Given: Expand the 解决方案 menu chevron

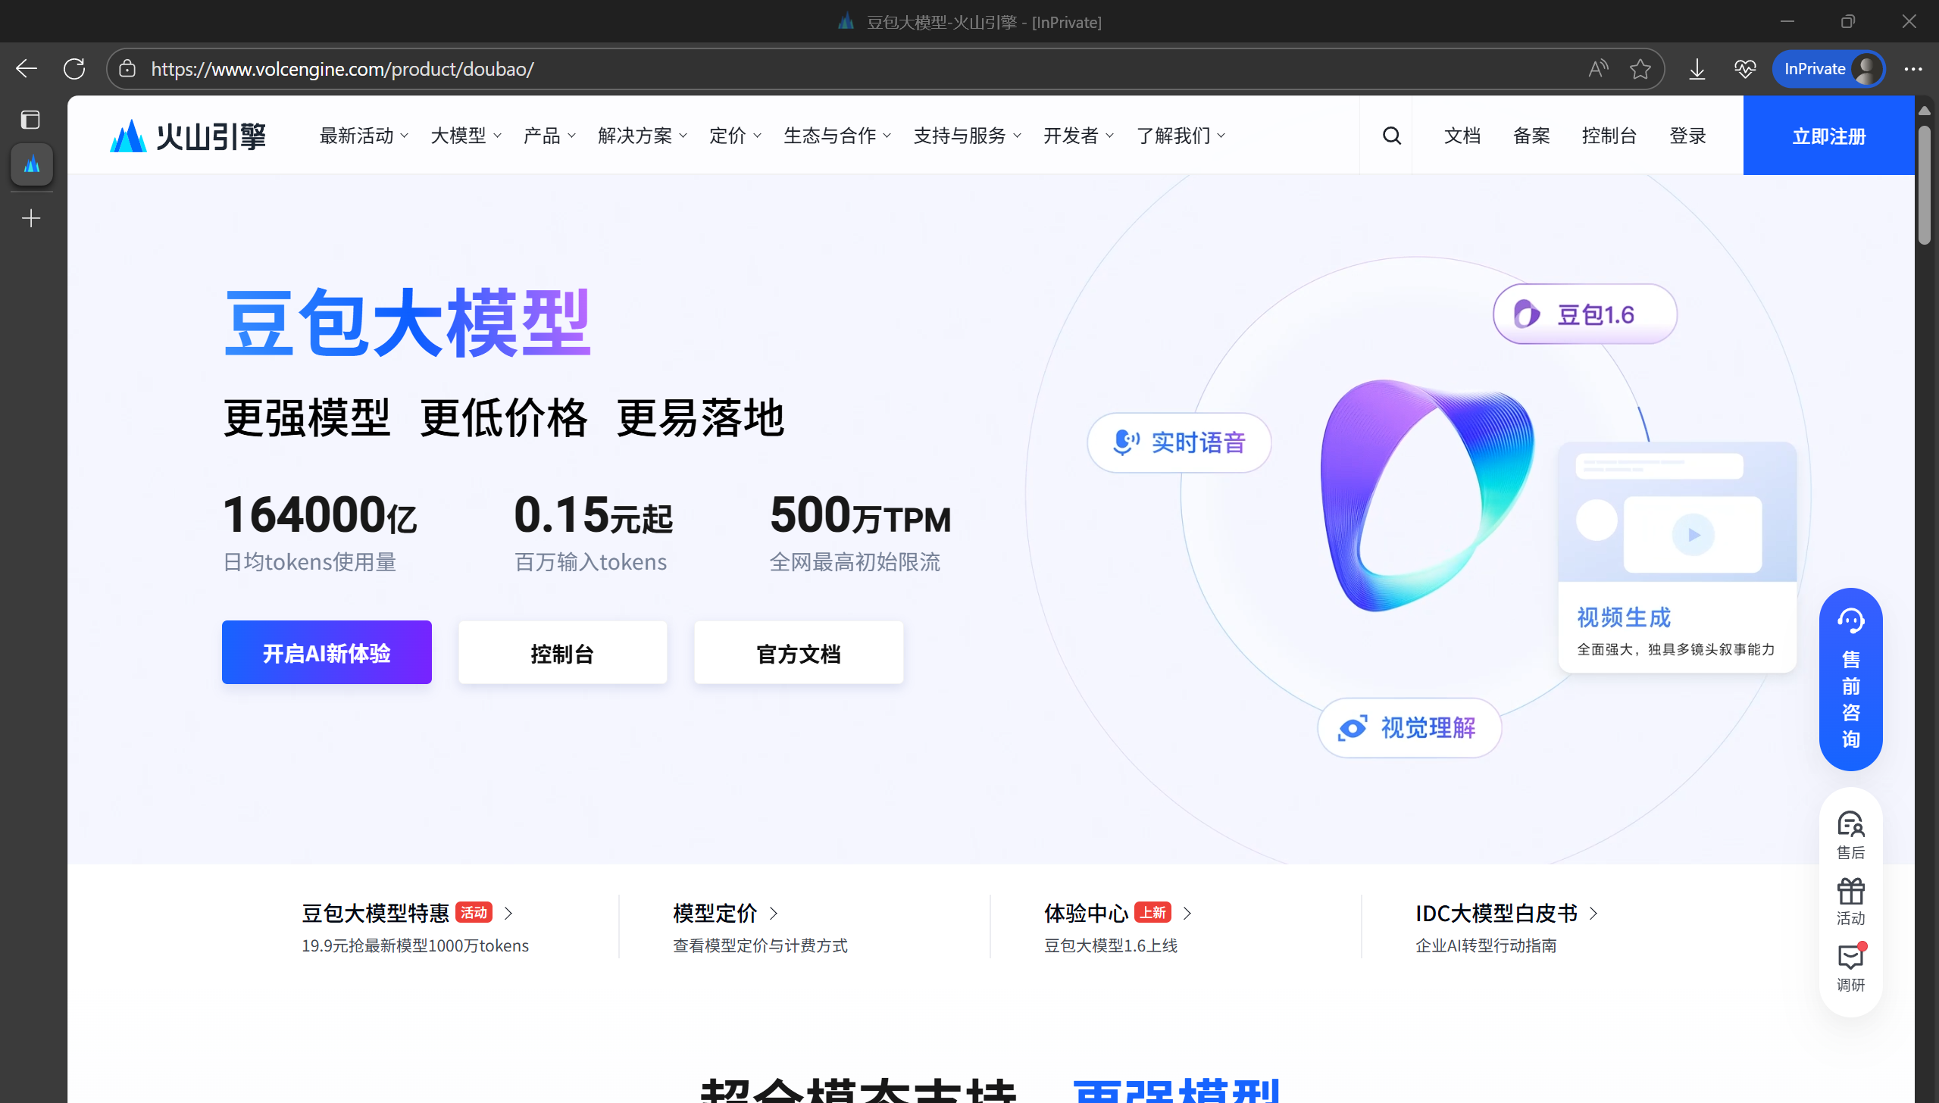Looking at the screenshot, I should 683,136.
